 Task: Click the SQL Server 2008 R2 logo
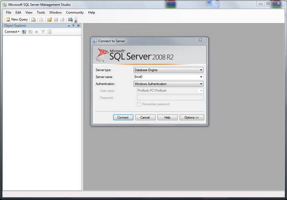[135, 55]
